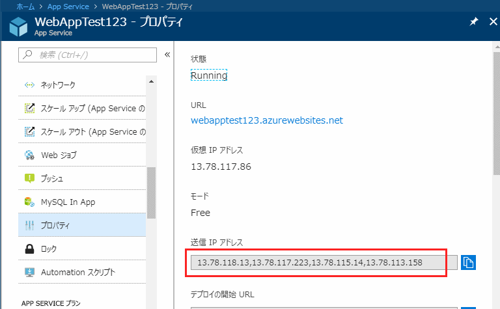Click the プッシュ notification icon

(x=30, y=178)
